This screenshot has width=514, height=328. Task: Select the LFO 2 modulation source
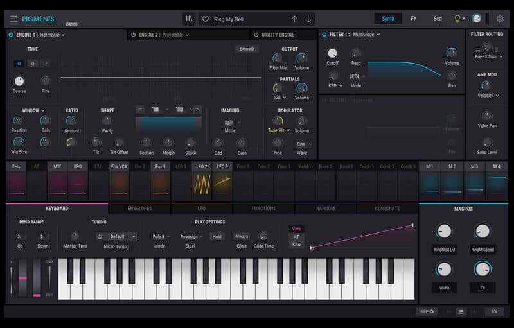(x=202, y=181)
